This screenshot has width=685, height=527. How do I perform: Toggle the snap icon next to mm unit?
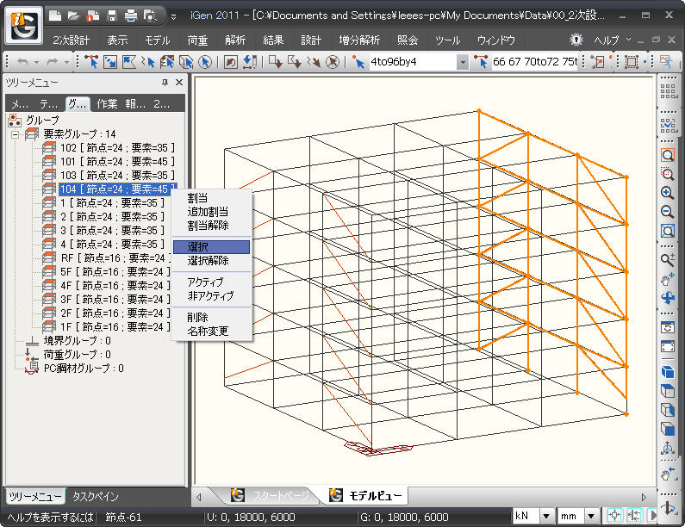[x=614, y=516]
